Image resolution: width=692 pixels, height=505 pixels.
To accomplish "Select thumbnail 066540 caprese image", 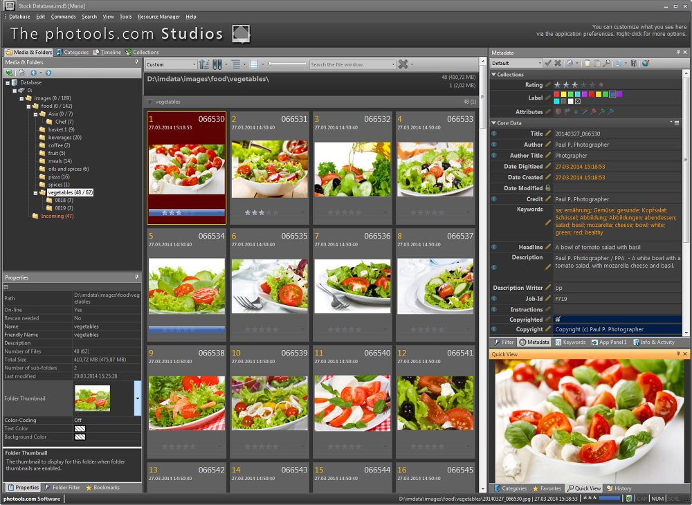I will point(352,403).
